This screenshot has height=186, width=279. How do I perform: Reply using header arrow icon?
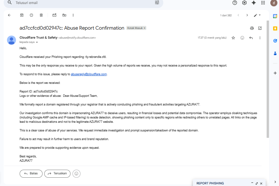click(251, 38)
